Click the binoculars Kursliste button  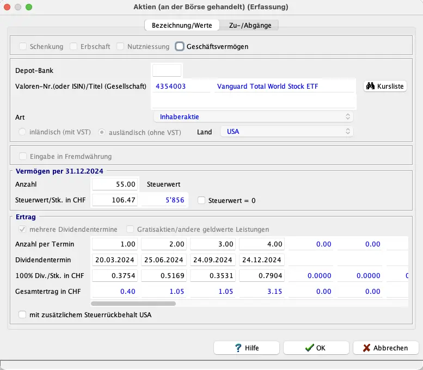(x=385, y=86)
